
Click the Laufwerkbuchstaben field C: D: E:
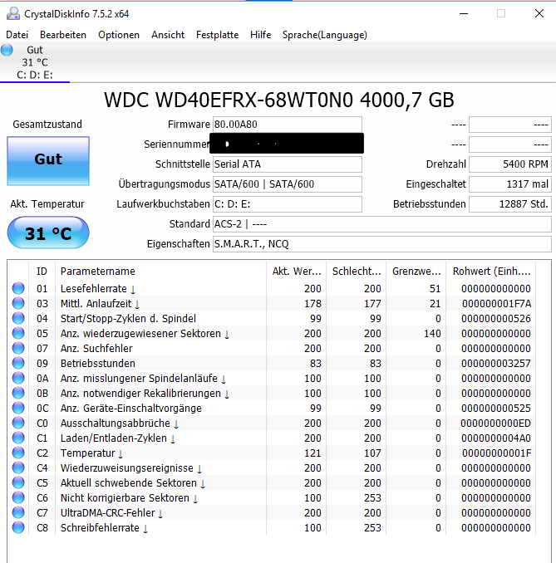pyautogui.click(x=288, y=204)
